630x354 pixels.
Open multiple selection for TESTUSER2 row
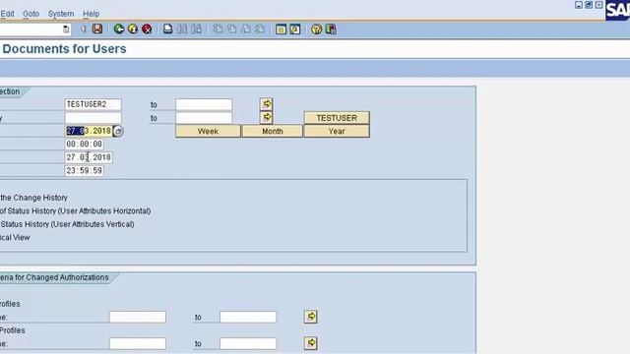tap(267, 104)
